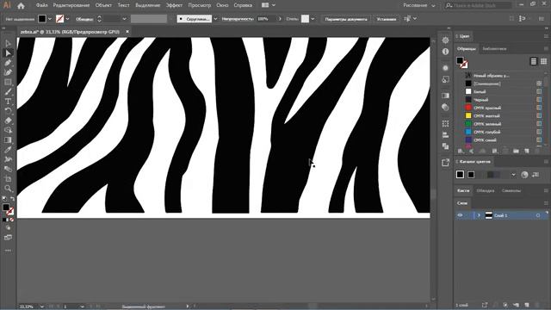The height and width of the screenshot is (310, 551).
Task: Open the Align panel icon in dock
Action: pos(446,135)
